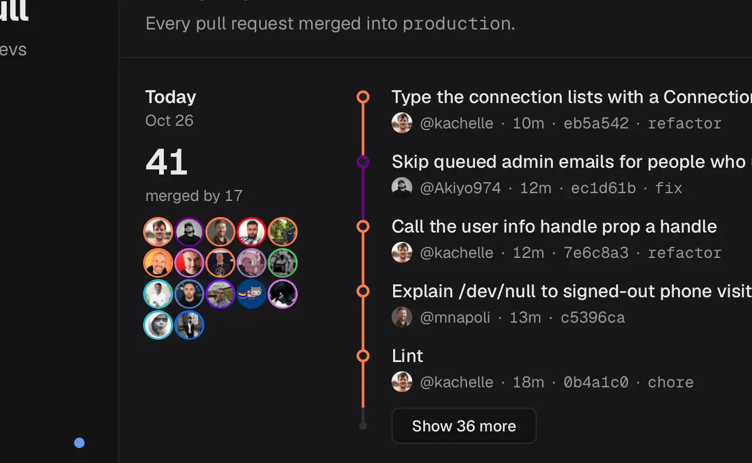Click the sunglasses avatar in the last grid row
This screenshot has width=752, height=463.
158,325
